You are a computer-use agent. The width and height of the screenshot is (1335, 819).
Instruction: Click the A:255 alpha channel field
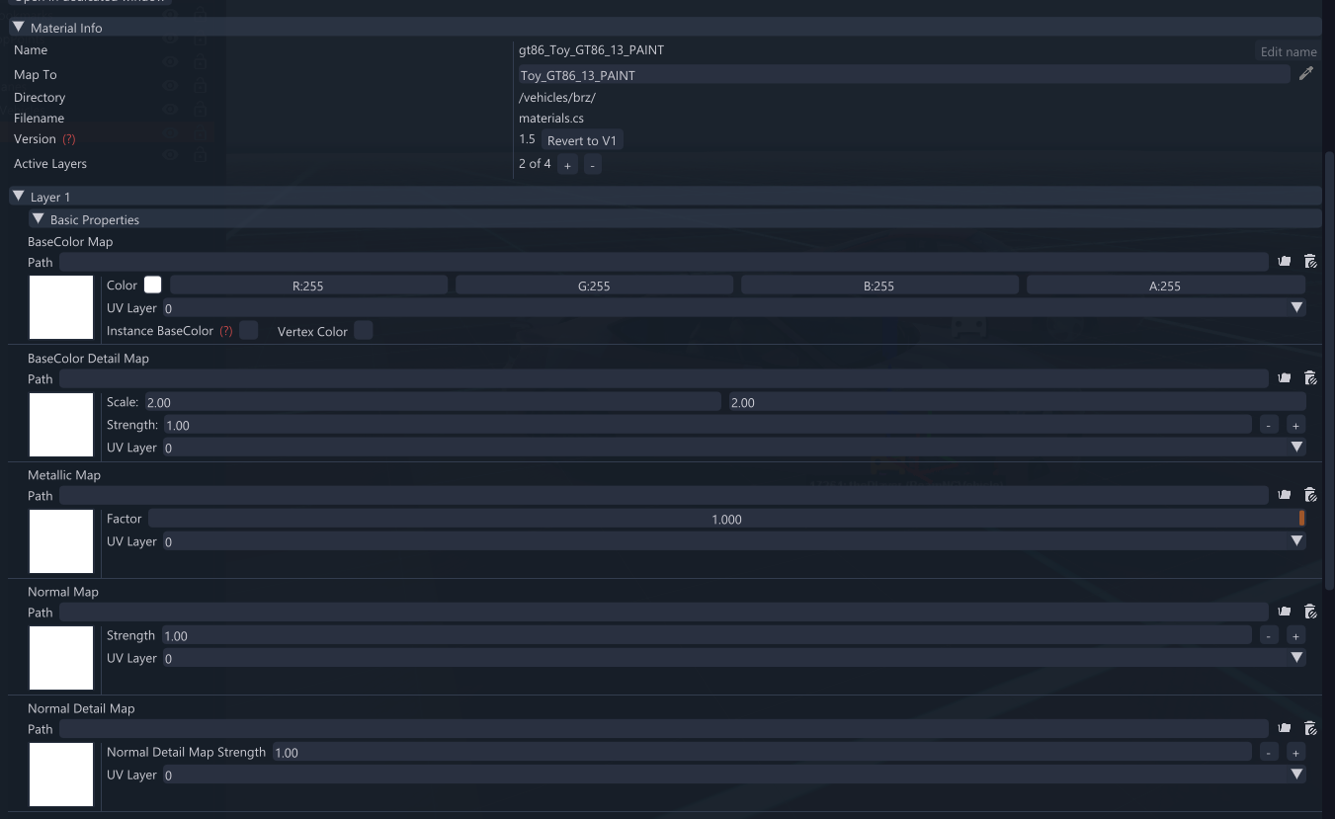tap(1166, 286)
